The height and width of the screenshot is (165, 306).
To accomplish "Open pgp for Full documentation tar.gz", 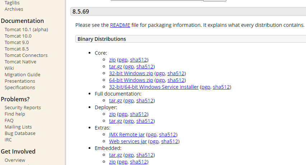I will coord(130,101).
